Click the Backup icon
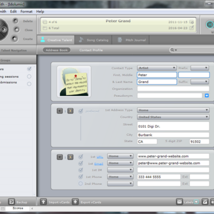The width and height of the screenshot is (214, 214). click(11, 202)
